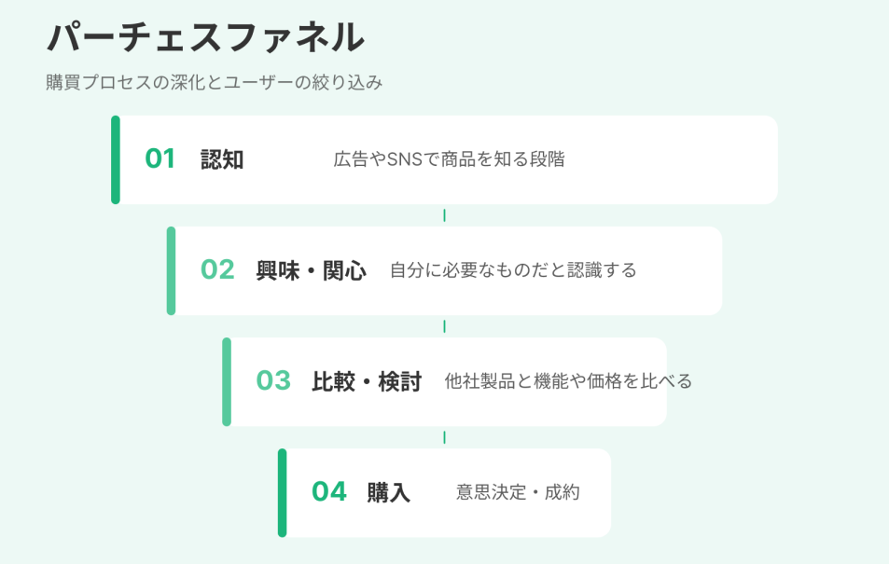The height and width of the screenshot is (564, 889).
Task: Click the number 02 in the second card
Action: [x=217, y=270]
